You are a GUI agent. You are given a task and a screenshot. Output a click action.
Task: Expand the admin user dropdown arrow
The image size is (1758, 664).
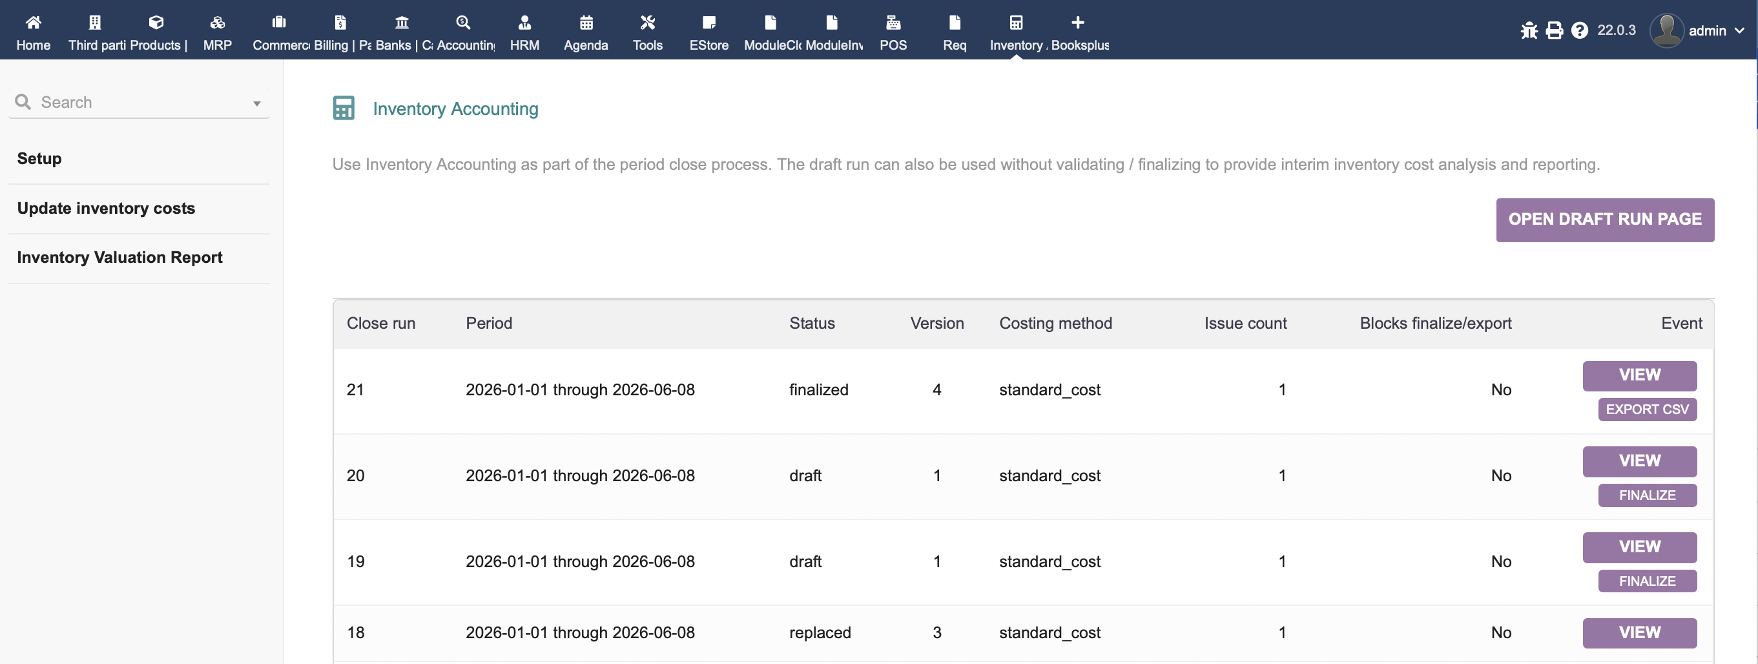coord(1739,31)
